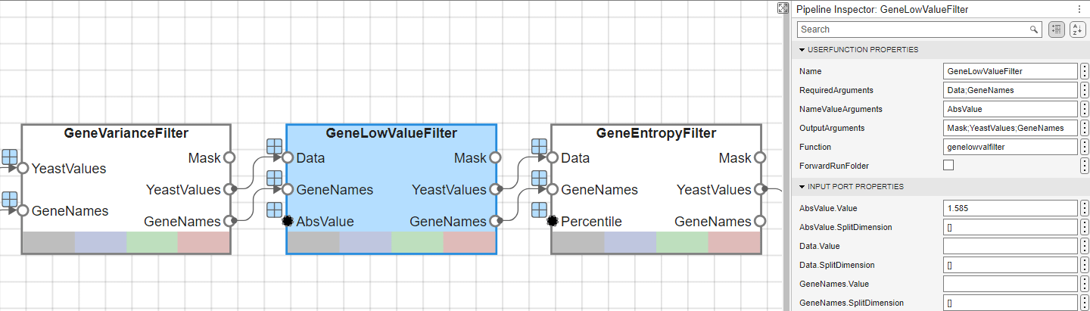
Task: Open options menu for Function property
Action: (1085, 147)
